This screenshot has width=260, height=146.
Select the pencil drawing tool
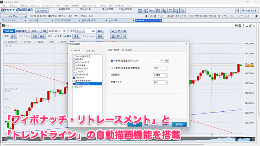coord(113,31)
